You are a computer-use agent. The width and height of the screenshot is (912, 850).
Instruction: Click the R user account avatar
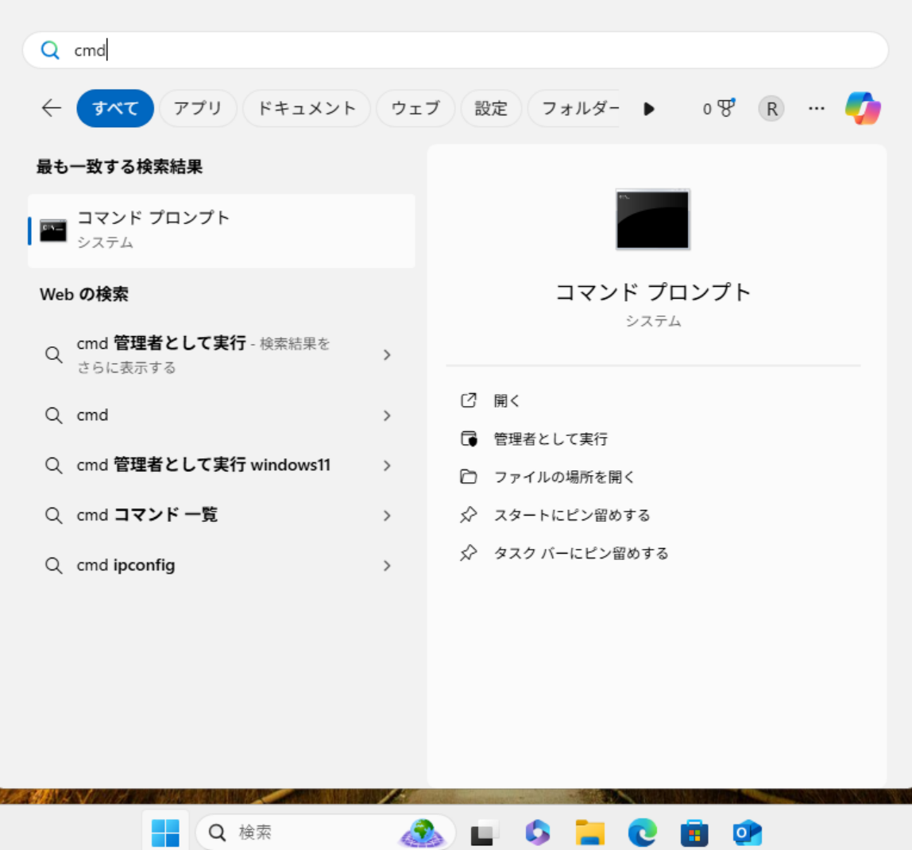(771, 109)
